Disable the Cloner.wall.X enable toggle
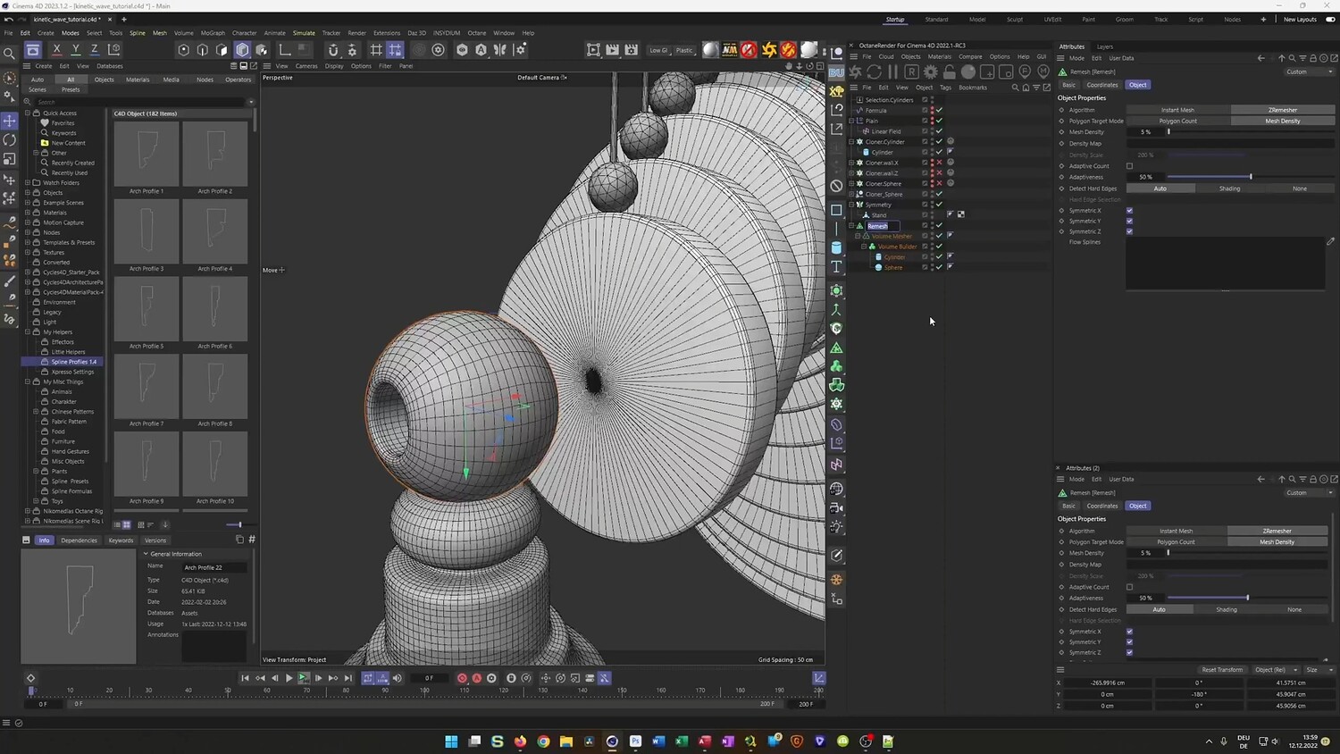The image size is (1340, 754). [x=939, y=163]
